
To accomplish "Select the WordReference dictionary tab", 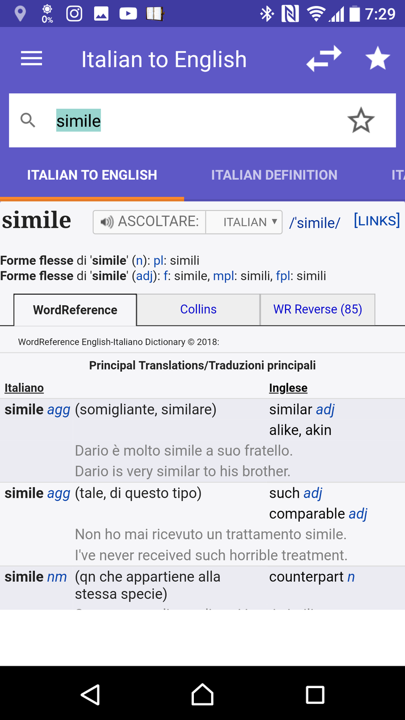I will (75, 310).
